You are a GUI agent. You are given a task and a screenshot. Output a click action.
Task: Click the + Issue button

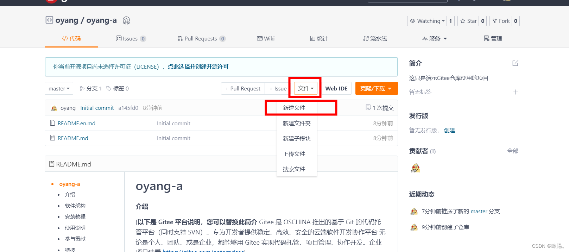click(x=278, y=88)
